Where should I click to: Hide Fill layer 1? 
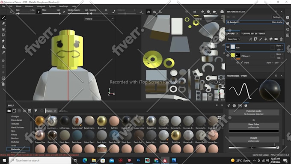click(x=228, y=55)
